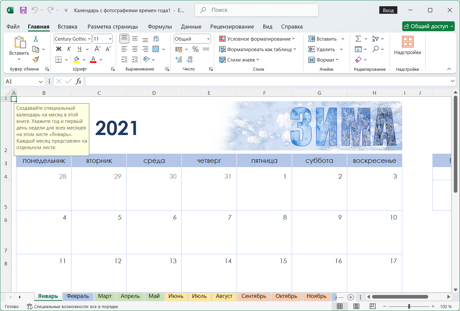460x311 pixels.
Task: Click the AutoSum sigma icon
Action: [358, 39]
